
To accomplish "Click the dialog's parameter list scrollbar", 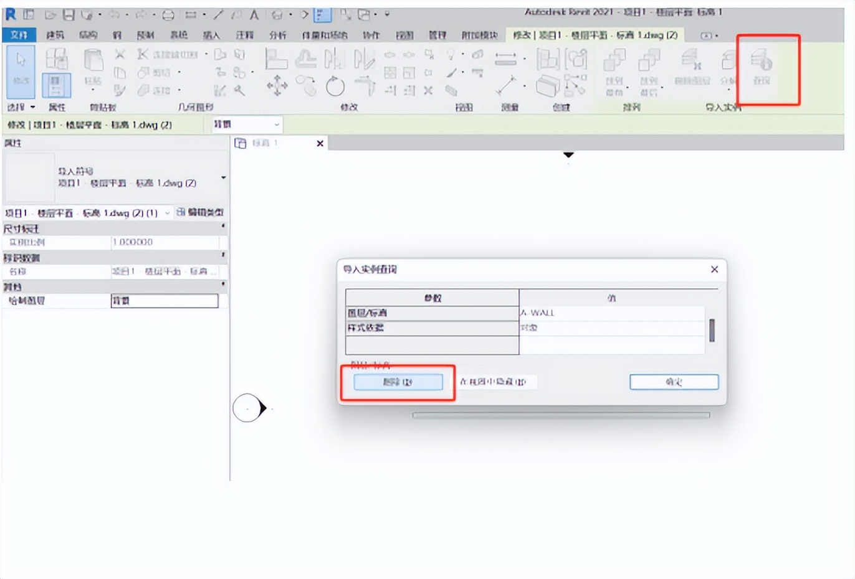I will [712, 330].
